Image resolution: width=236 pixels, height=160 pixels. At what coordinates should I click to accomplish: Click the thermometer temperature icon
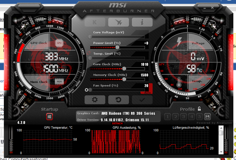tap(179, 82)
